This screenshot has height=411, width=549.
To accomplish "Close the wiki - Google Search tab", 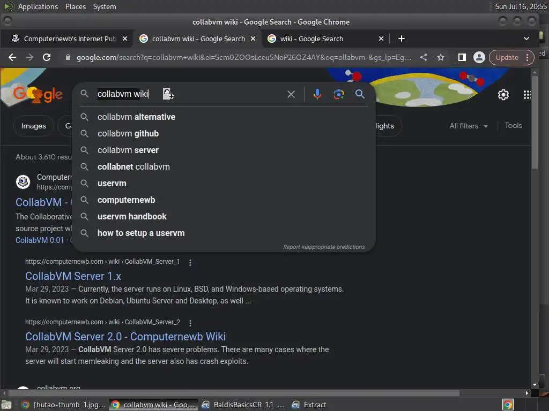I will [x=381, y=39].
